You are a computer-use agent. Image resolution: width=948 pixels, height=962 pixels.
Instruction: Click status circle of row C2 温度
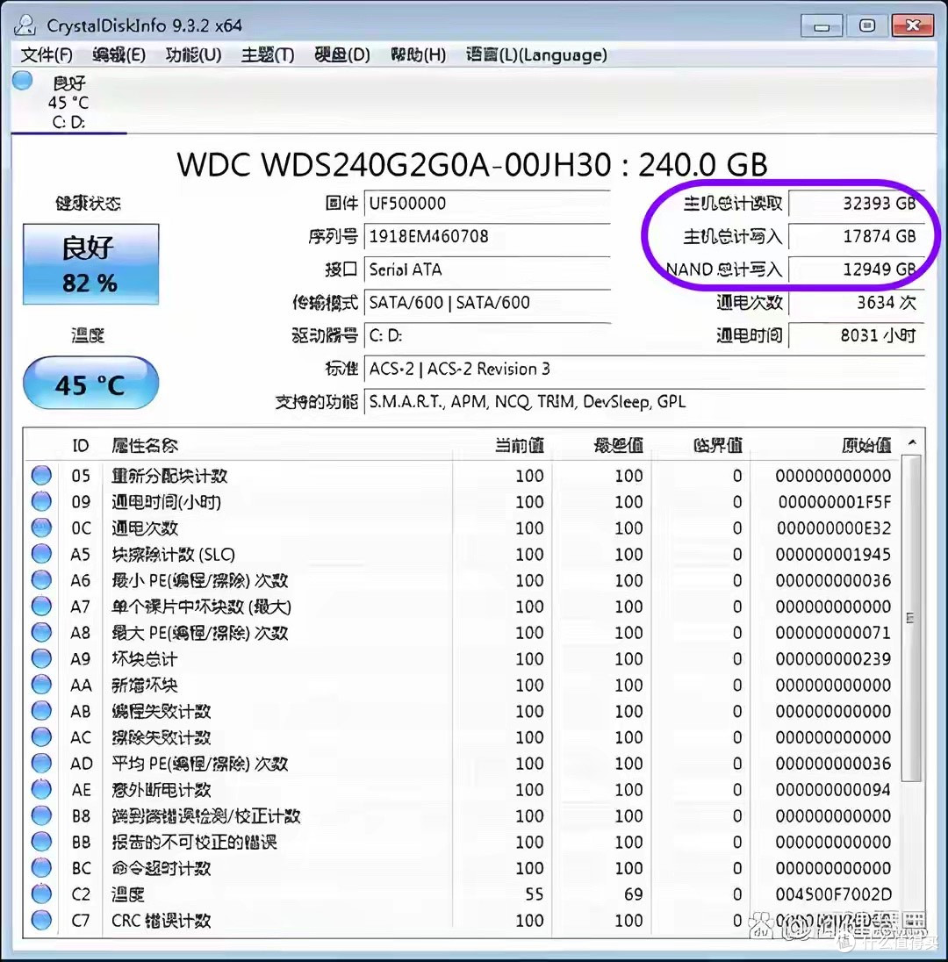pos(41,894)
